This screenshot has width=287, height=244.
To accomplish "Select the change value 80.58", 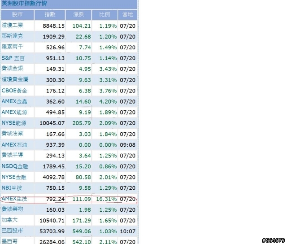I will (83, 177).
